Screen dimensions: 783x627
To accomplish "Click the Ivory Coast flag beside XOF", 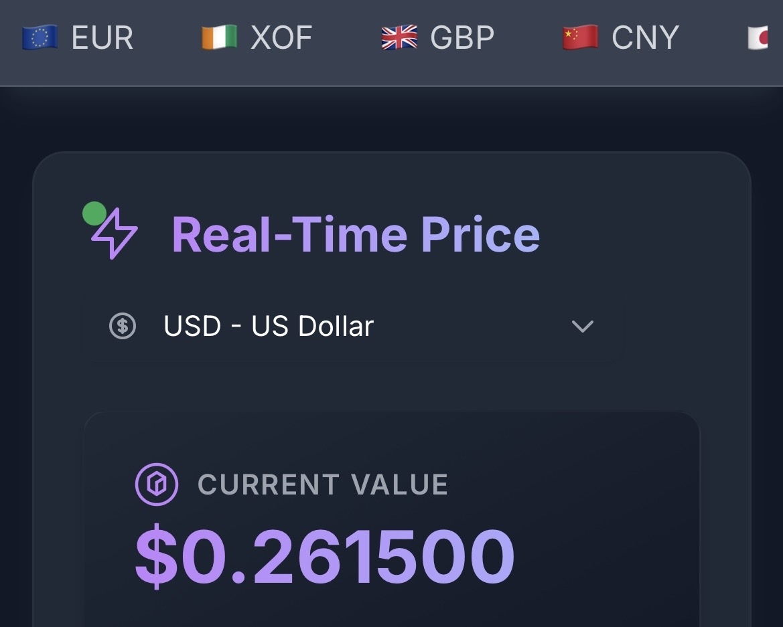I will coord(219,37).
